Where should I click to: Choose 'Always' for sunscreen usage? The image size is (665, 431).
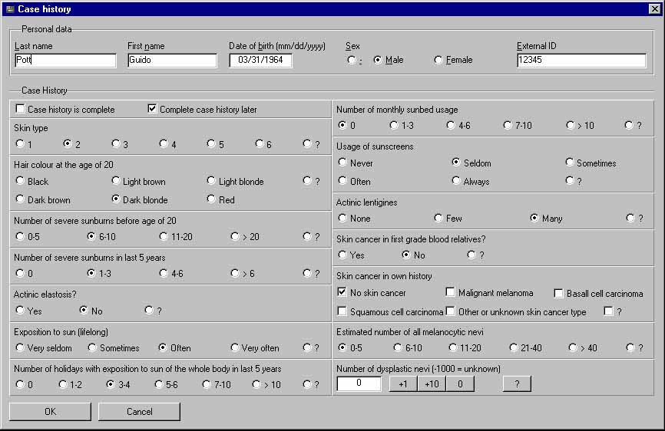click(x=456, y=181)
